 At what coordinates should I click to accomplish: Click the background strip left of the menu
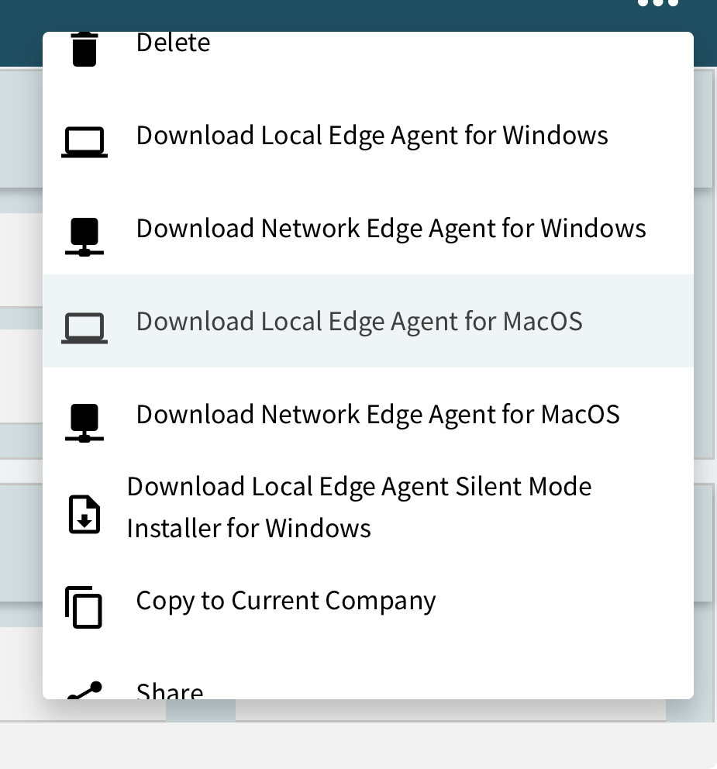tap(20, 388)
